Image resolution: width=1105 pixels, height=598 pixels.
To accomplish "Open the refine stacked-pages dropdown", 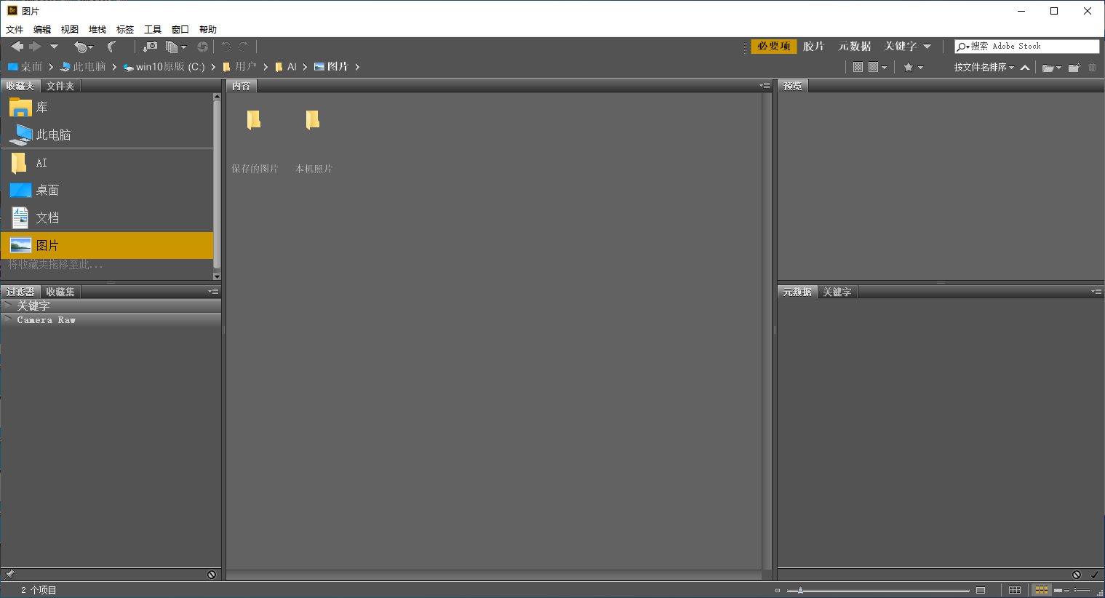I will pyautogui.click(x=175, y=47).
